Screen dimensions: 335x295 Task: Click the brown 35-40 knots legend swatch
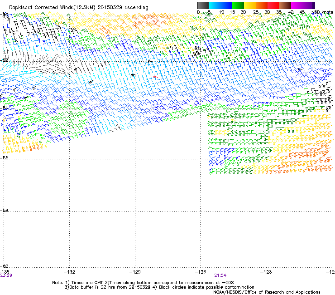285,5
